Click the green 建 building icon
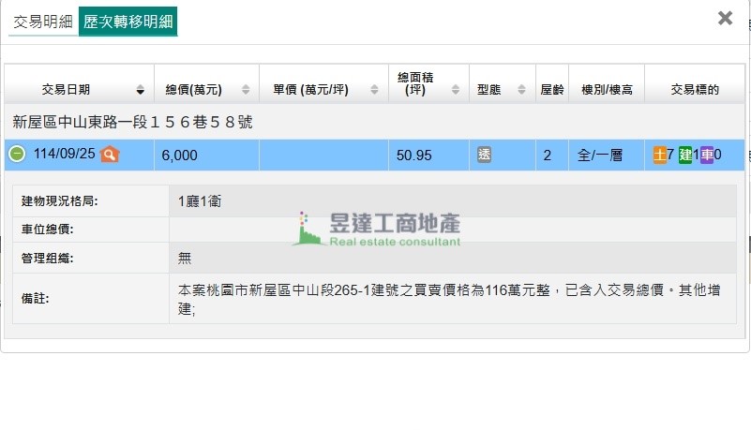Image resolution: width=751 pixels, height=430 pixels. [685, 155]
